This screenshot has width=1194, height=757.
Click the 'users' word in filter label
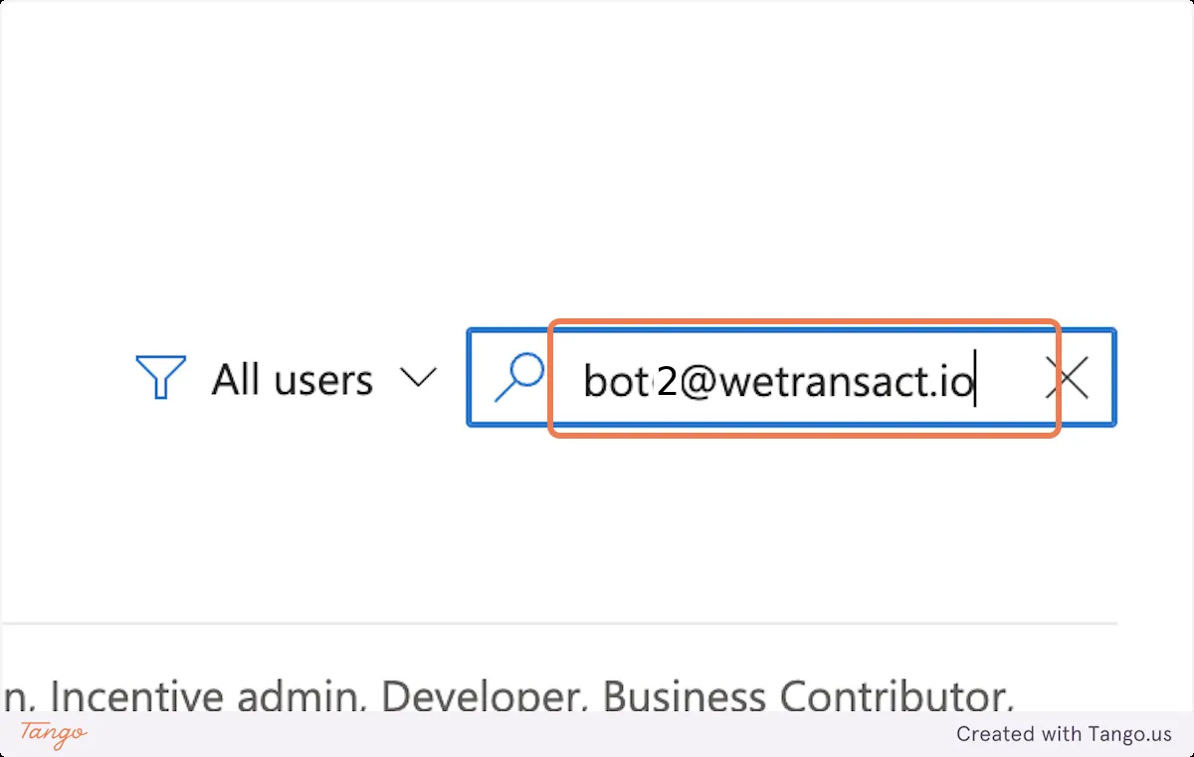coord(323,380)
